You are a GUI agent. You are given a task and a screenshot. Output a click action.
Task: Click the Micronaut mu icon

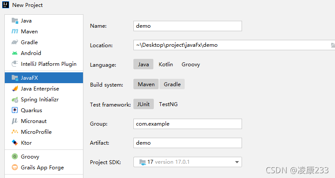point(15,121)
